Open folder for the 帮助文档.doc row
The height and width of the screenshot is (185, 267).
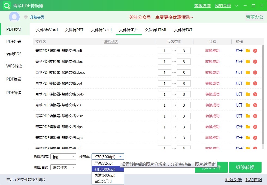coord(248,61)
